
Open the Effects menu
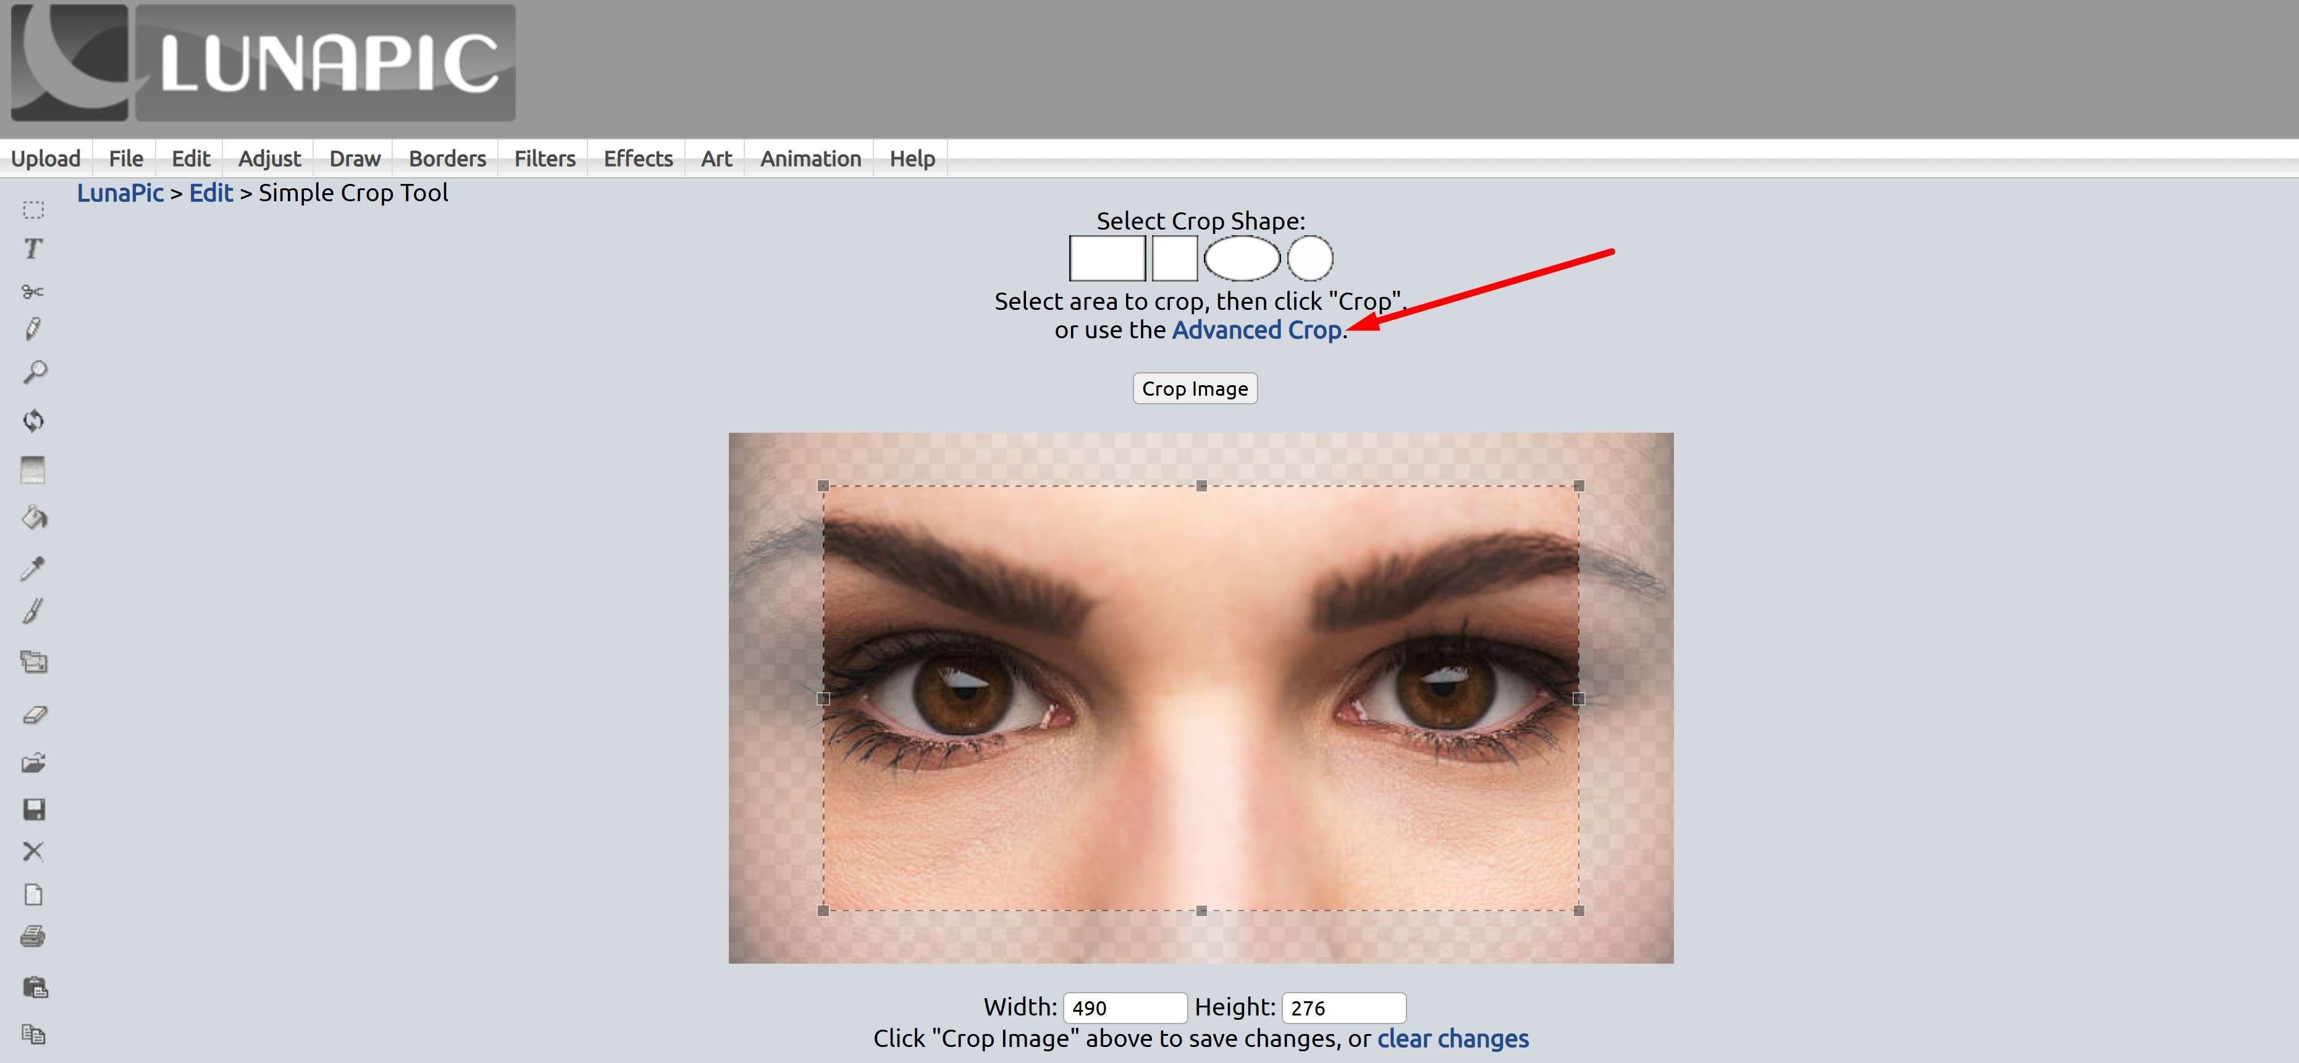637,159
